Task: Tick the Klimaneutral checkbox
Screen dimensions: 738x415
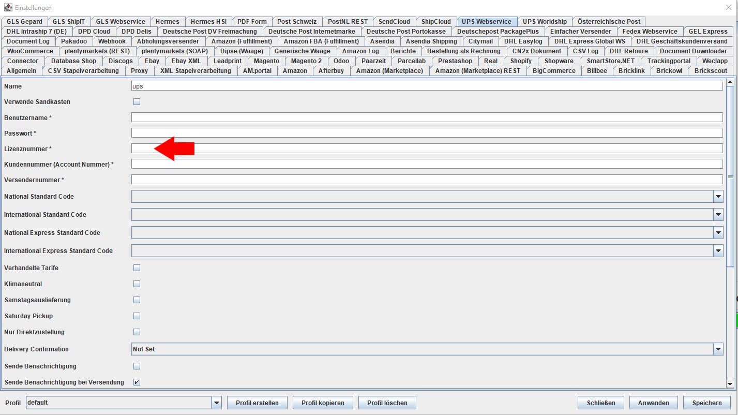Action: point(137,284)
